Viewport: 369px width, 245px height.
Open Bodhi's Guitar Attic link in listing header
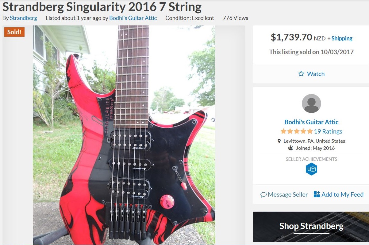pyautogui.click(x=133, y=18)
